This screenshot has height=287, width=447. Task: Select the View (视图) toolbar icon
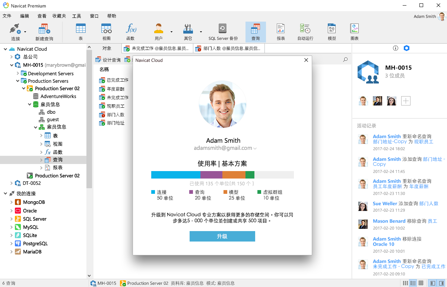(107, 32)
